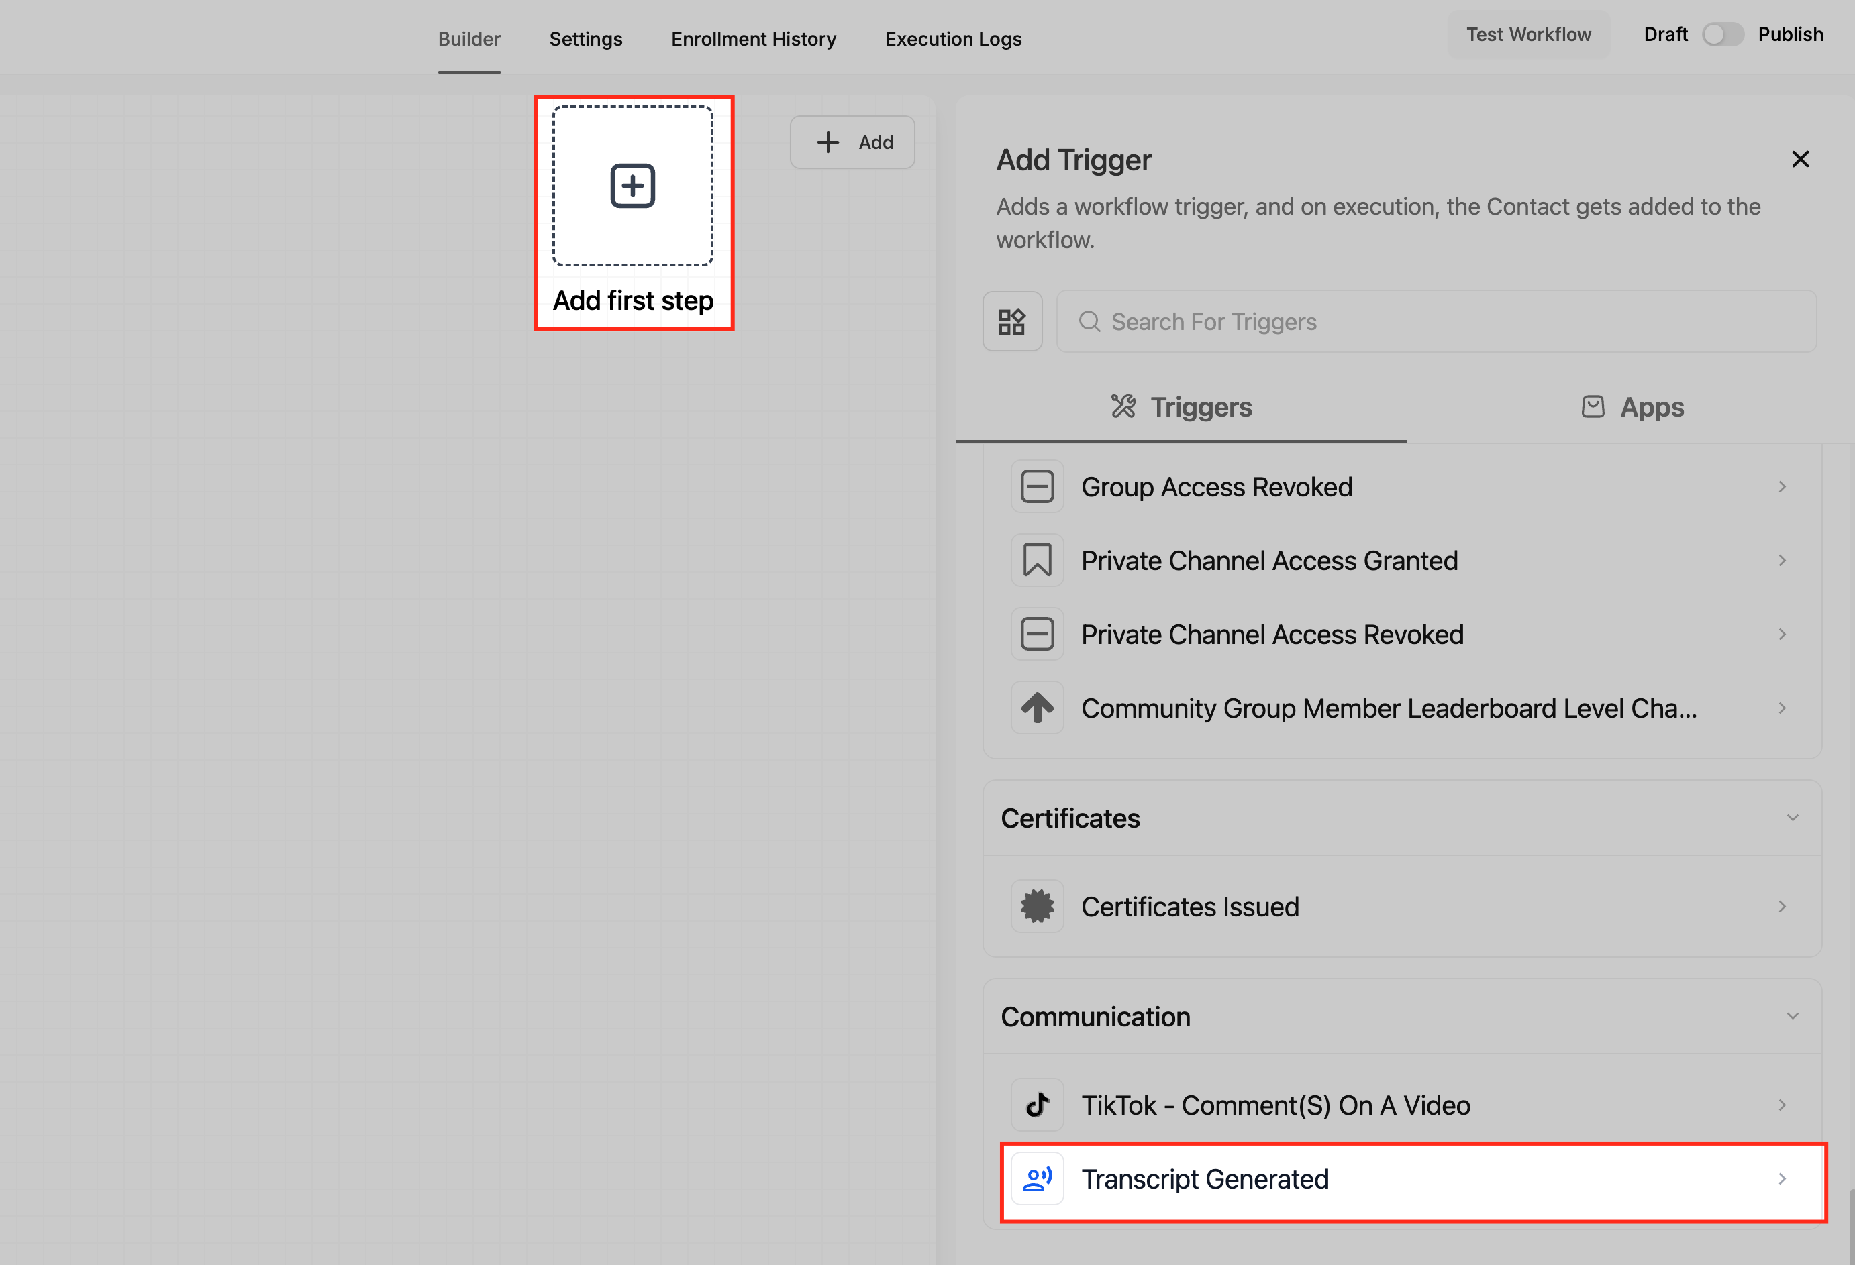1855x1265 pixels.
Task: Click the Leaderboard Level Change arrow-up icon
Action: [1037, 708]
